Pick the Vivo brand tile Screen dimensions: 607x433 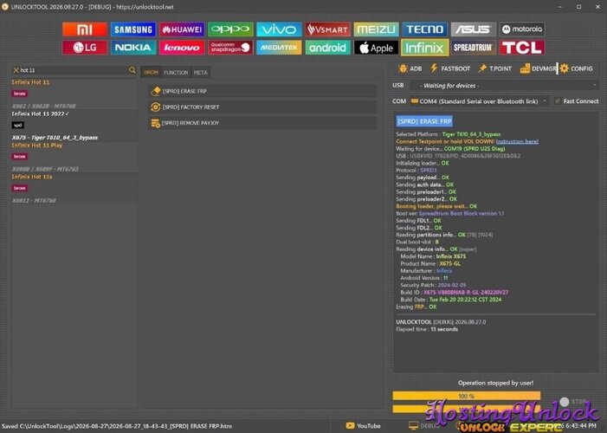click(279, 29)
